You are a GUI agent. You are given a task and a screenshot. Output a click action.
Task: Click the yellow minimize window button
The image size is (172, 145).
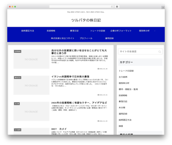coord(12,7)
